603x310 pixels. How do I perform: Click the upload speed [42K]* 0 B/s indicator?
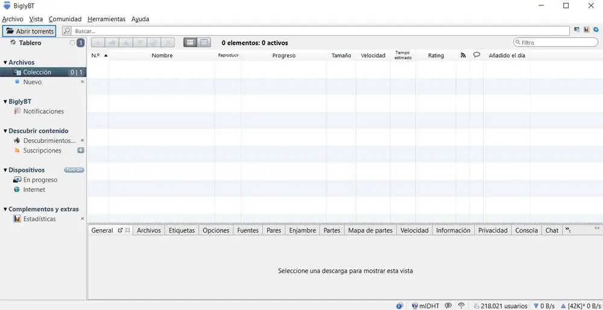click(x=581, y=306)
